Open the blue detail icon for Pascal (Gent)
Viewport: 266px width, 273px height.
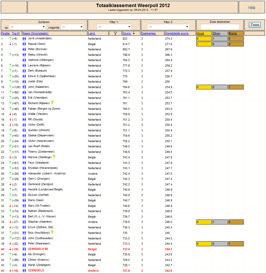click(x=24, y=44)
